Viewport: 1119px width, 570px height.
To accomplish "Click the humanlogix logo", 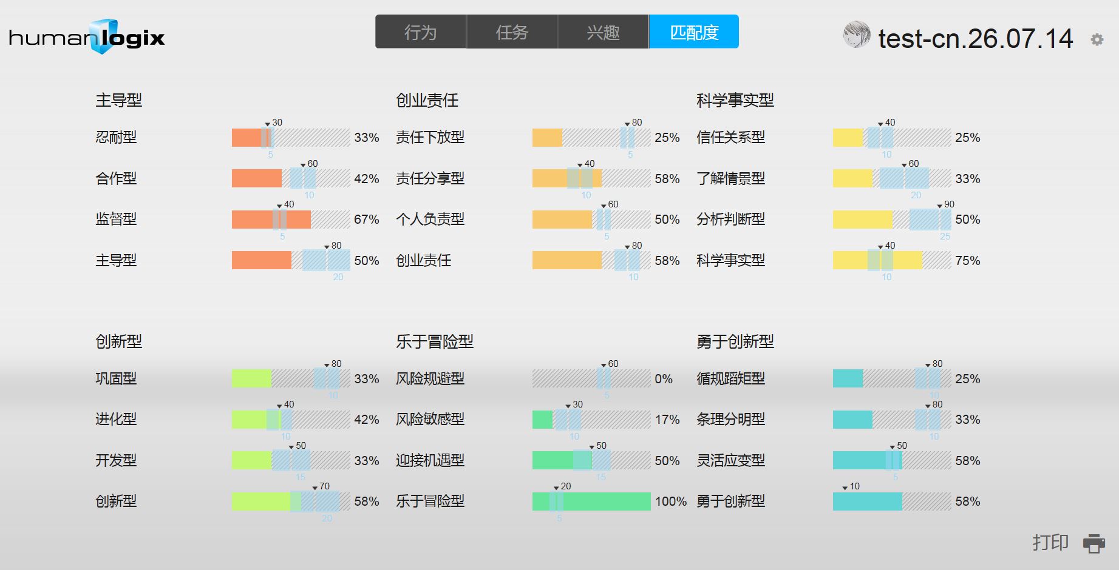I will click(x=87, y=38).
